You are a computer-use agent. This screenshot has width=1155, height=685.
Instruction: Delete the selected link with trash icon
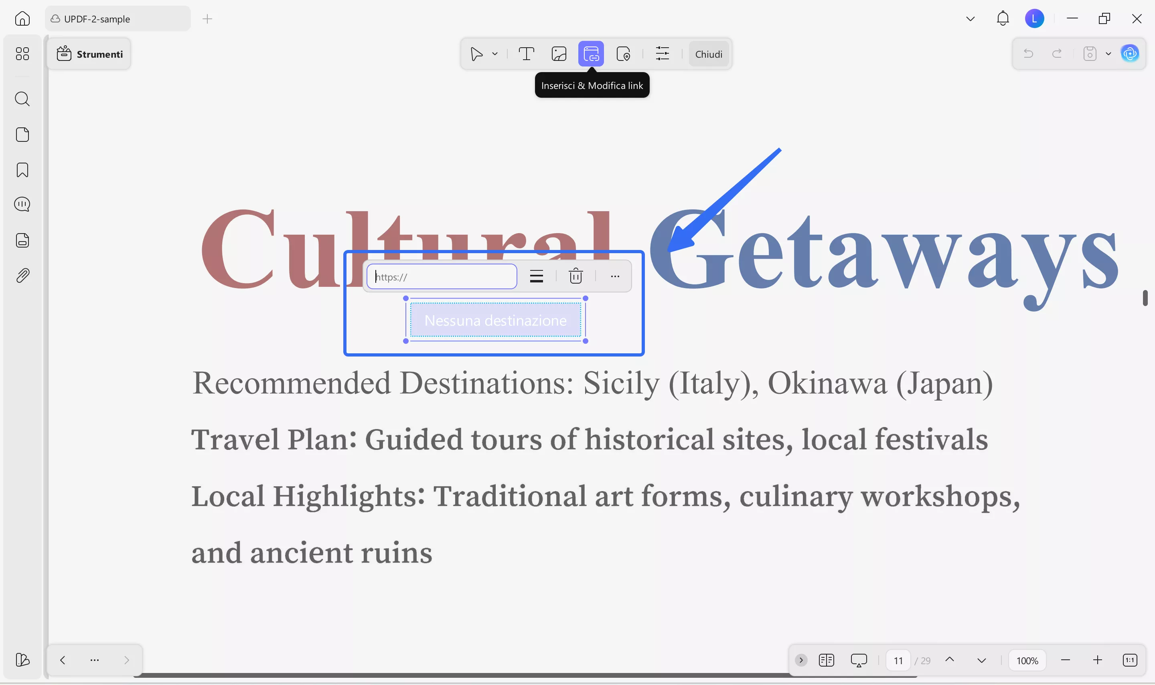(575, 276)
